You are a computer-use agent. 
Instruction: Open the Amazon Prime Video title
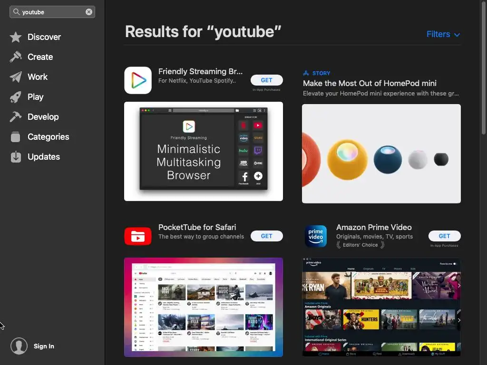click(x=374, y=227)
